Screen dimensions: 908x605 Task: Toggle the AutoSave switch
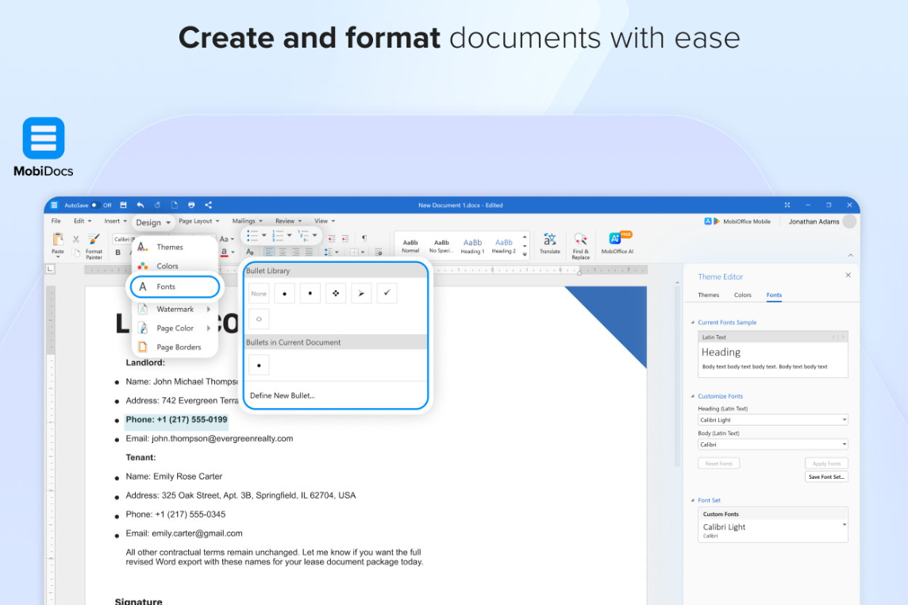pyautogui.click(x=94, y=206)
